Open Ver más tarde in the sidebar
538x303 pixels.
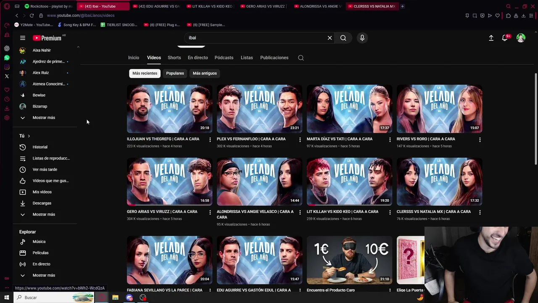tap(45, 170)
